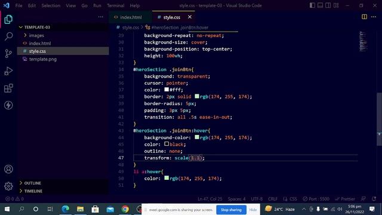Open the Customize Layout icon

336,5
